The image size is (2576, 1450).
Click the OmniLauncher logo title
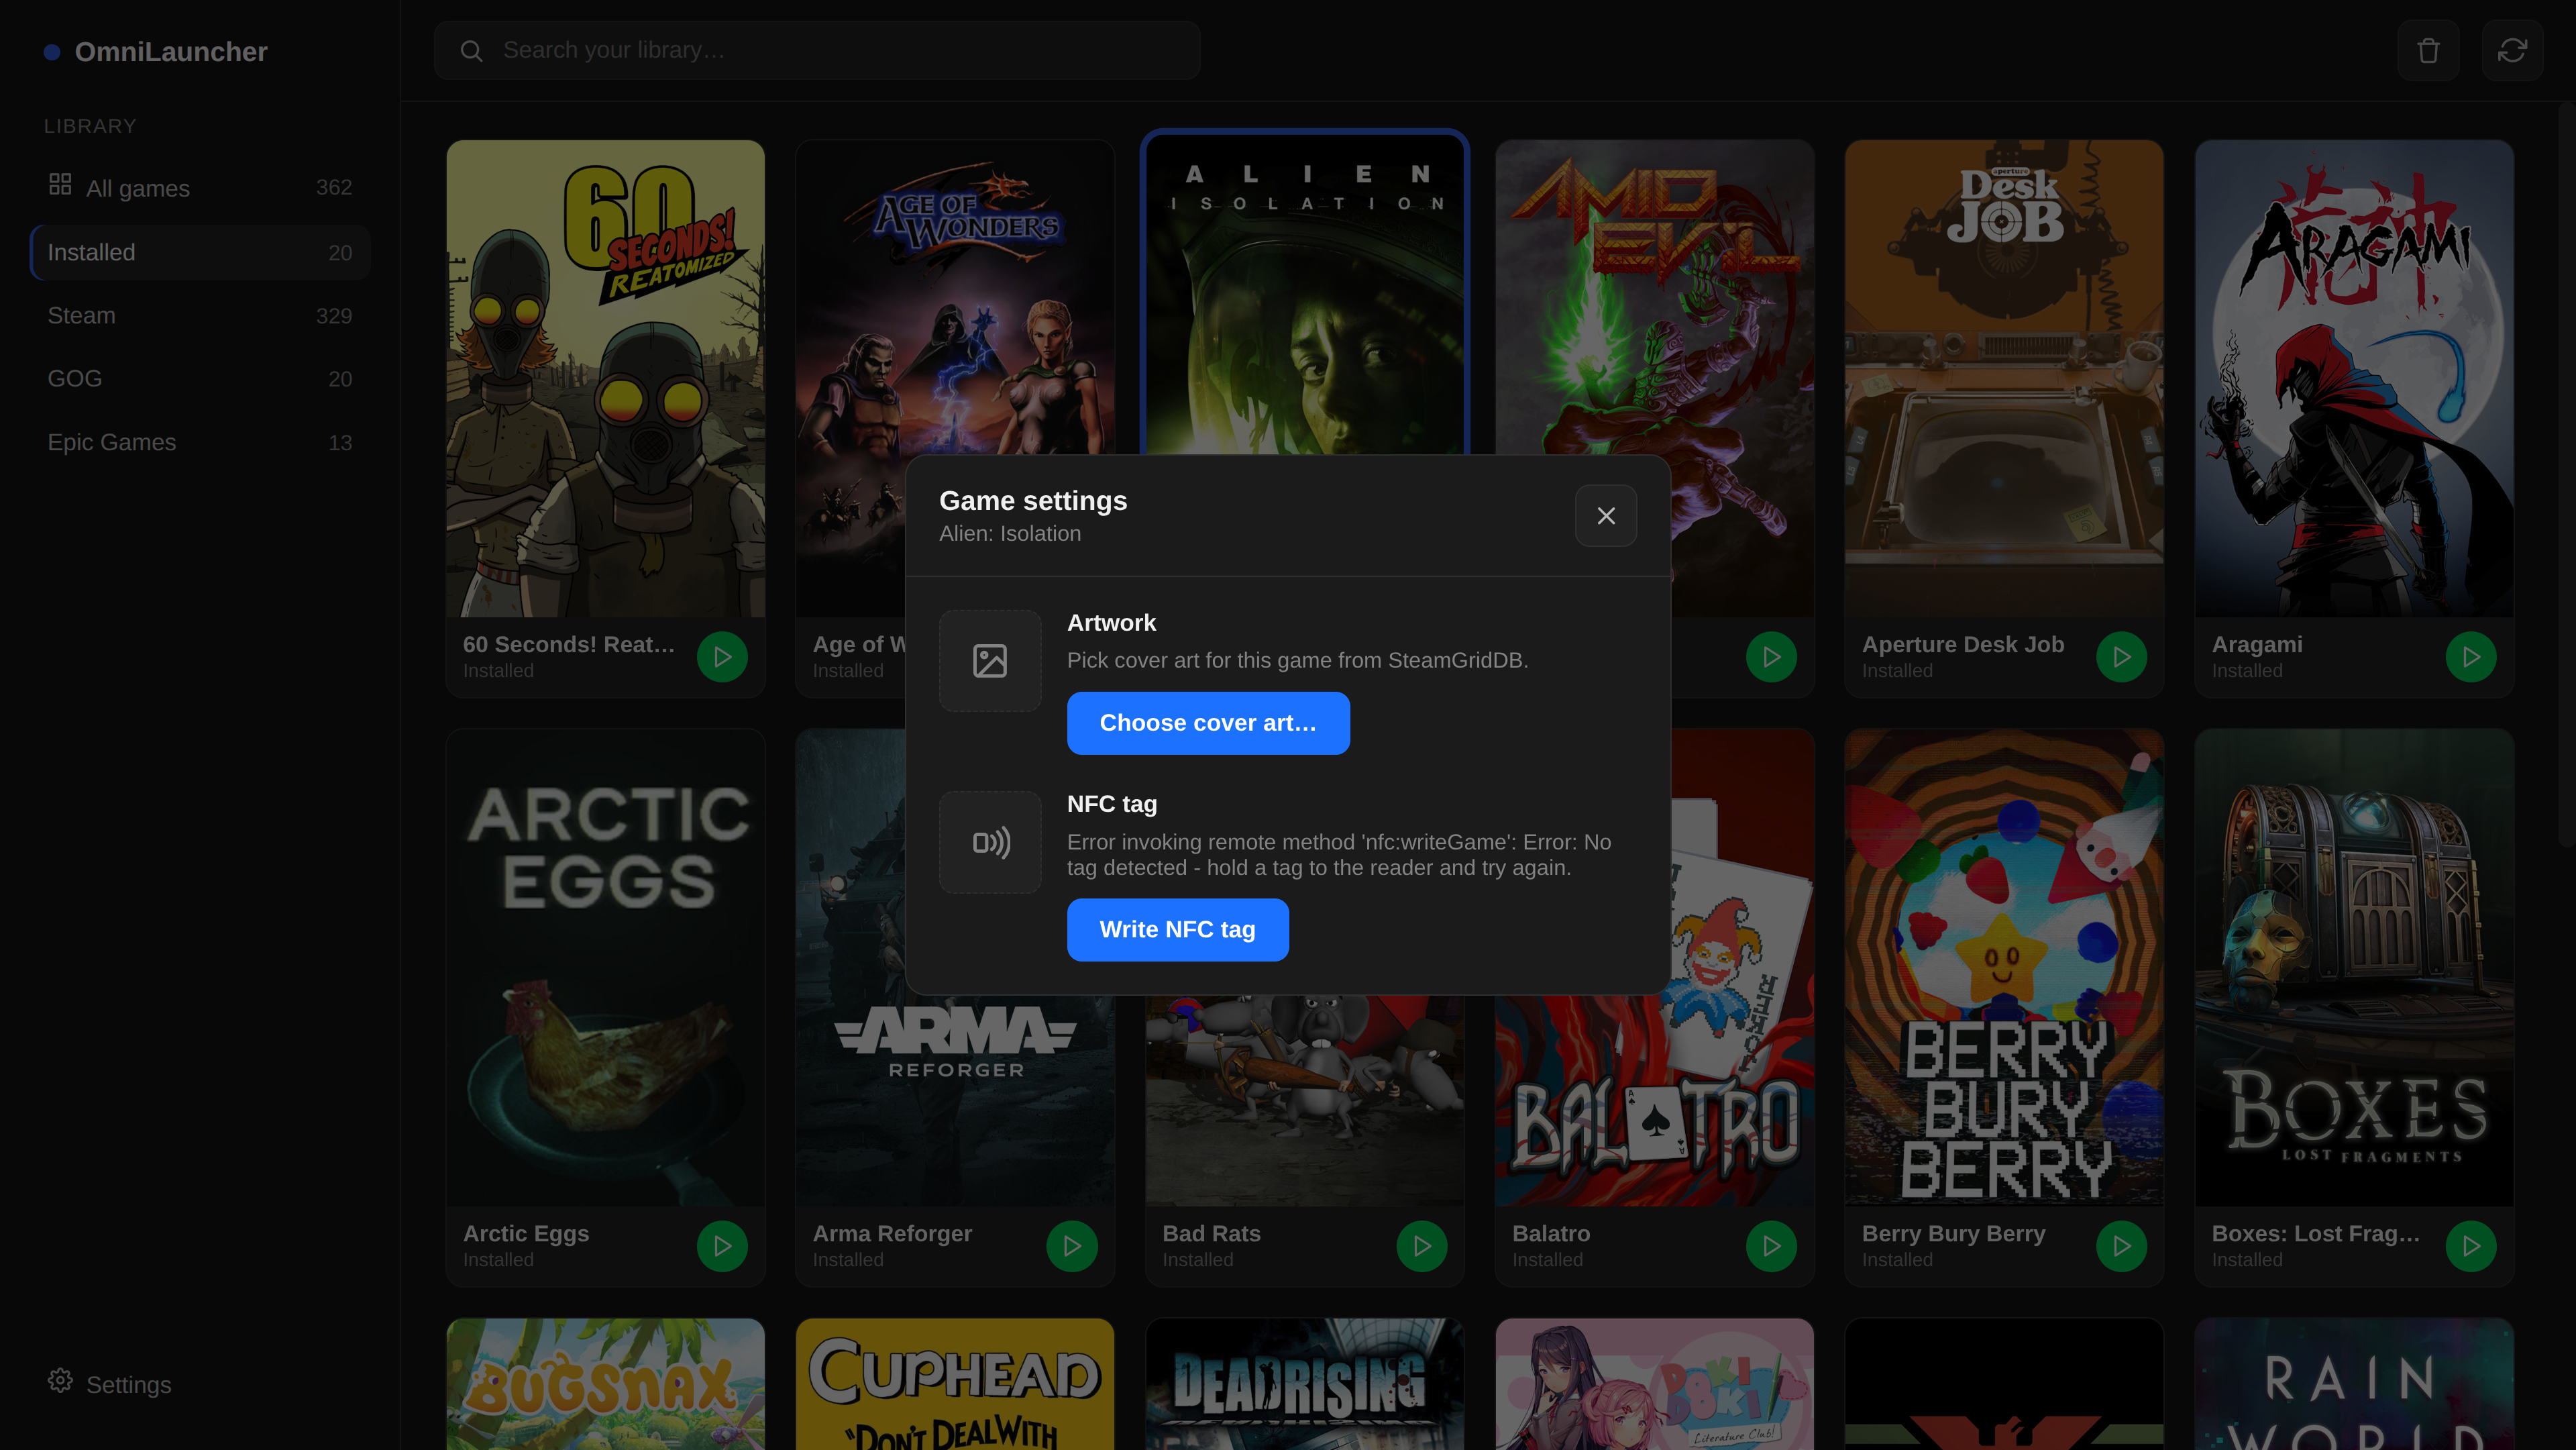pyautogui.click(x=171, y=52)
